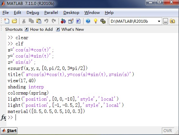The width and height of the screenshot is (179, 135).
Task: Click the Copy toolbar icon
Action: pos(31,21)
